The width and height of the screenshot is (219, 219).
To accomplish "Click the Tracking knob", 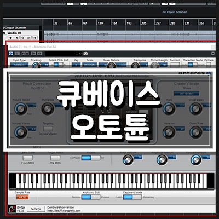I will click(x=36, y=66).
